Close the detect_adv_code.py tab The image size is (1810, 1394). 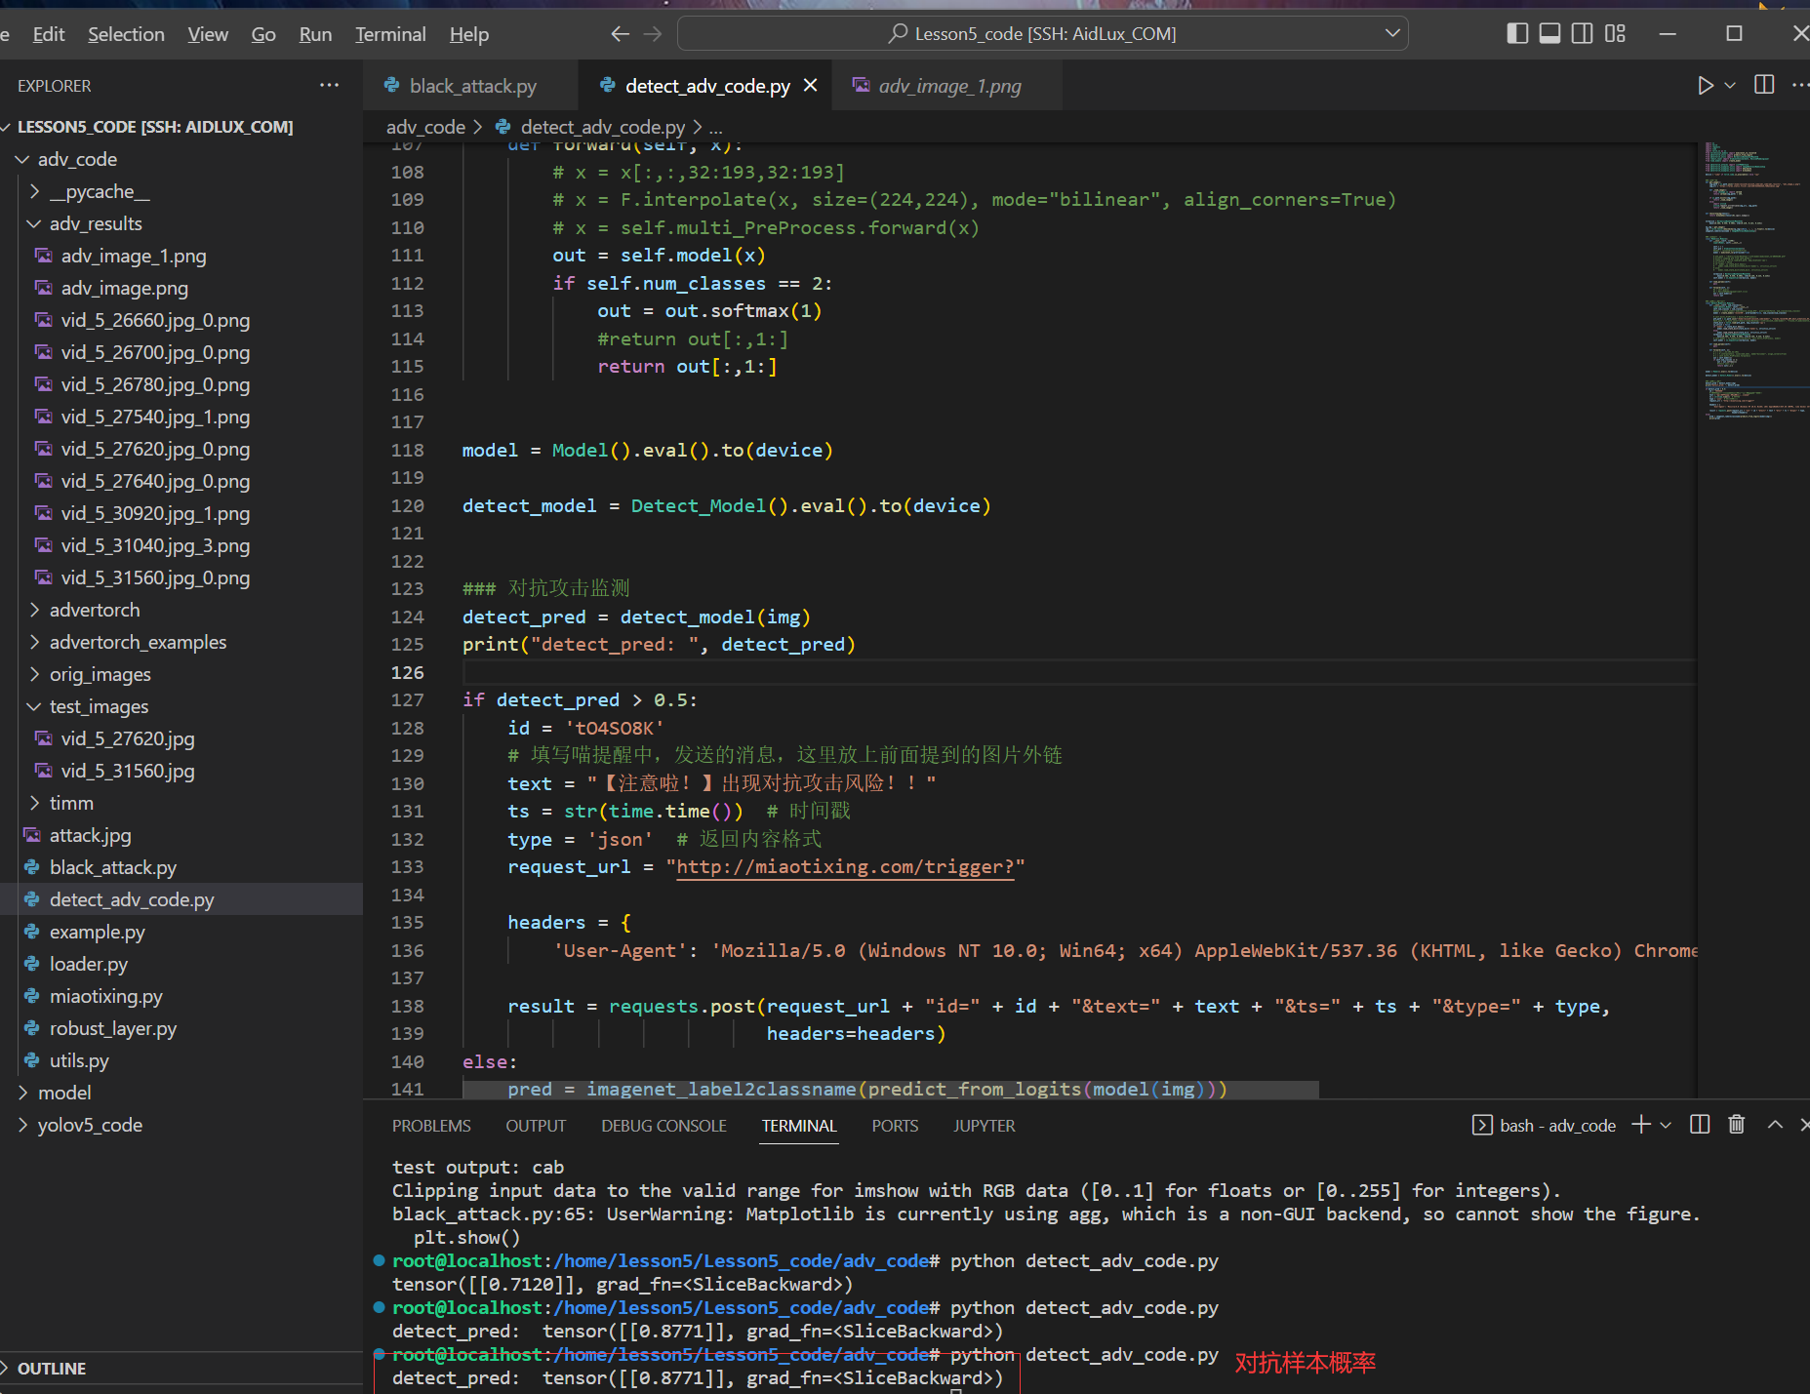click(810, 86)
